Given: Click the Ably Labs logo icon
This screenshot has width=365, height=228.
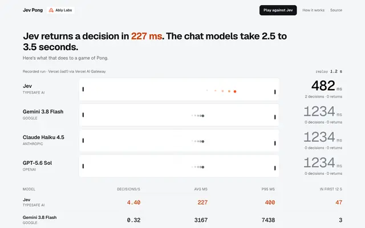Looking at the screenshot, I should tap(51, 10).
